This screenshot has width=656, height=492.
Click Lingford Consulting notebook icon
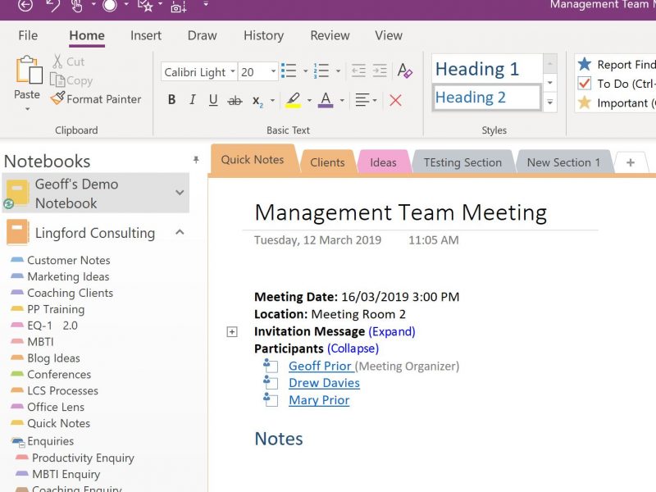click(x=17, y=232)
